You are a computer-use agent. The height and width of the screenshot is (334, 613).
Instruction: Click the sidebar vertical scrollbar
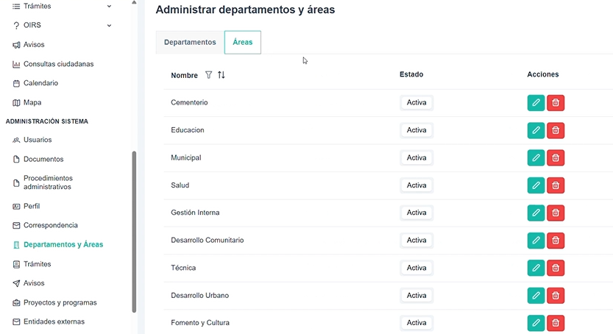pos(133,228)
